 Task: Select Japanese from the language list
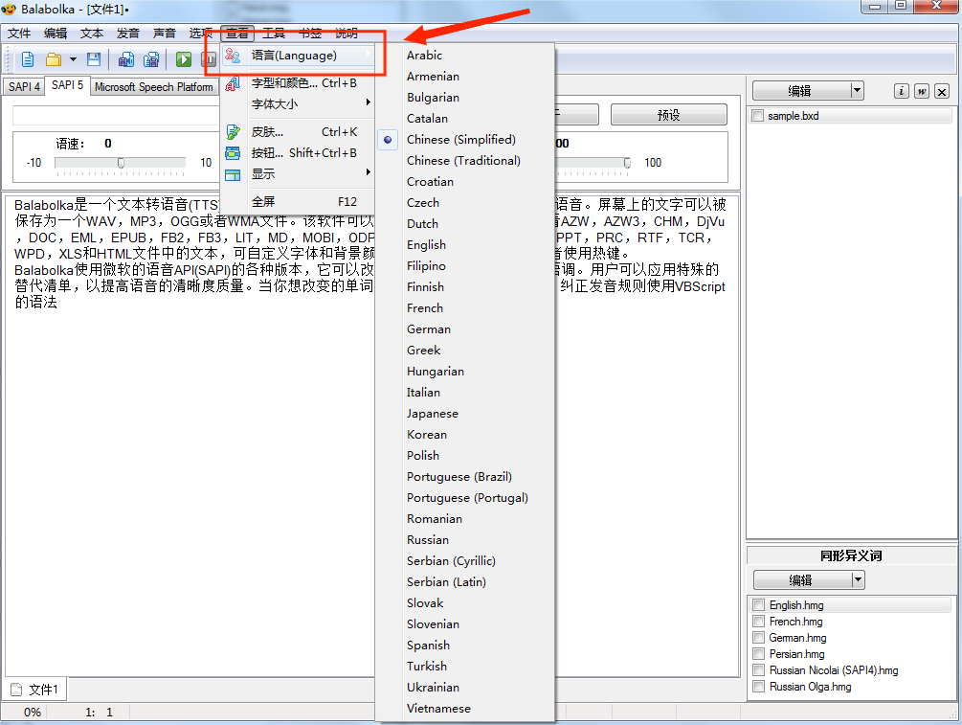pos(432,413)
